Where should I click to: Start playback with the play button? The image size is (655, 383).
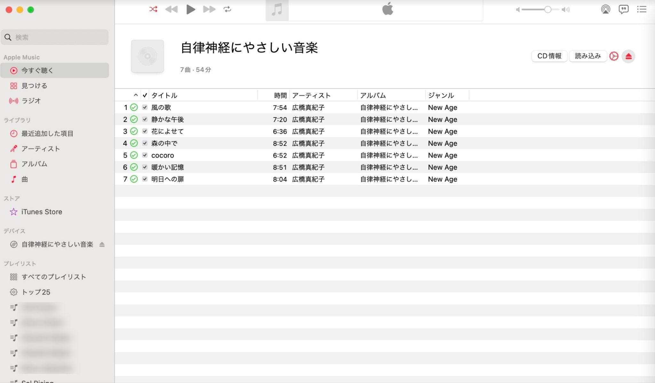[191, 9]
